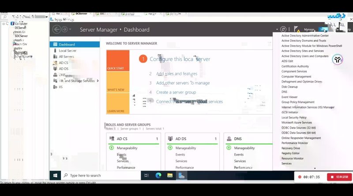Image resolution: width=353 pixels, height=196 pixels.
Task: Select DCServer in computer tree
Action: coord(20,28)
